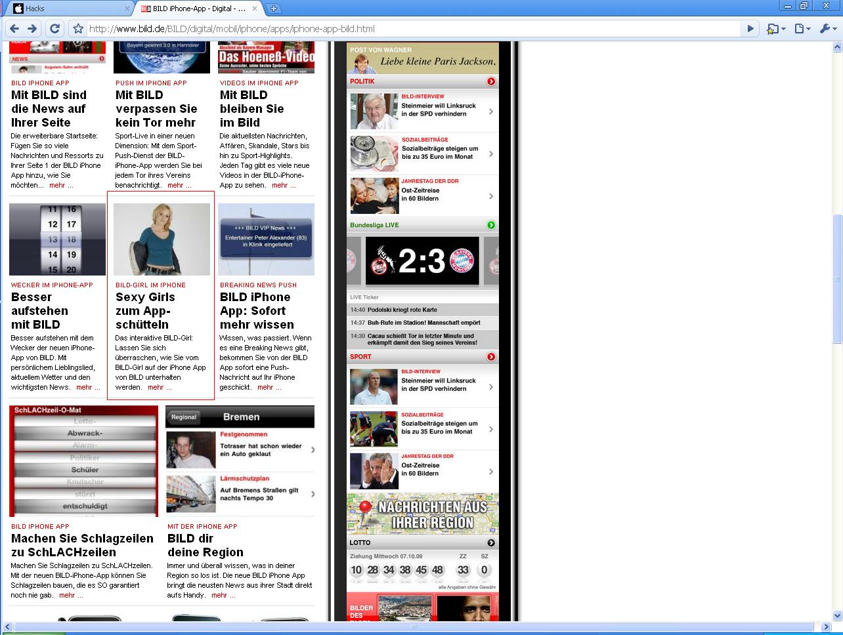
Task: Click the Post von Wagner banner
Action: (x=423, y=58)
